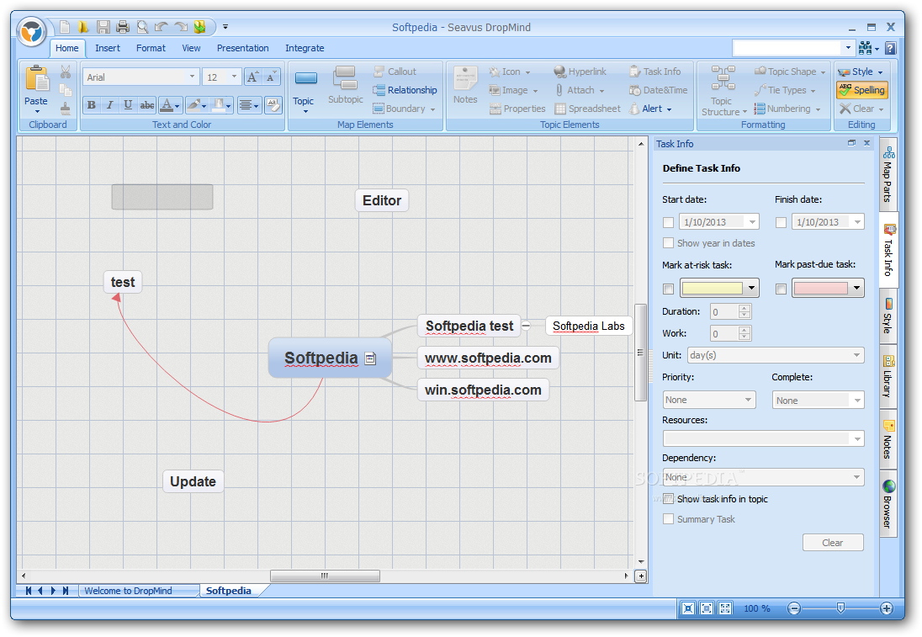
Task: Open the View ribbon tab
Action: pyautogui.click(x=191, y=48)
